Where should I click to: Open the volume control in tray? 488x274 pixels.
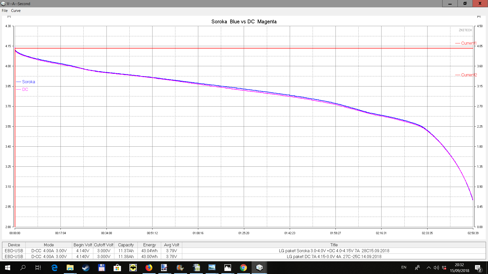point(436,267)
